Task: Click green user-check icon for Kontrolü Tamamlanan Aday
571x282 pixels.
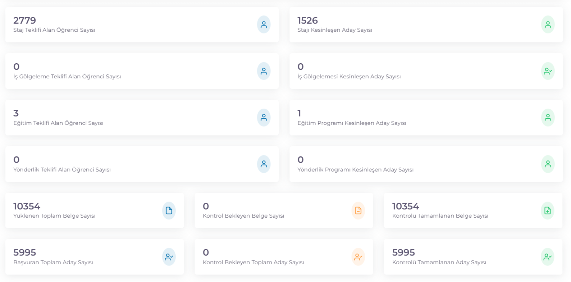Action: coord(547,257)
